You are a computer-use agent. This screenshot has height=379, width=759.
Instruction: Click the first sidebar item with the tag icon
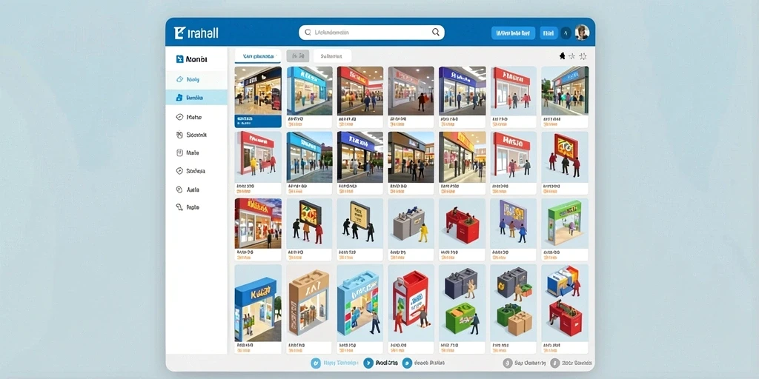coord(196,79)
